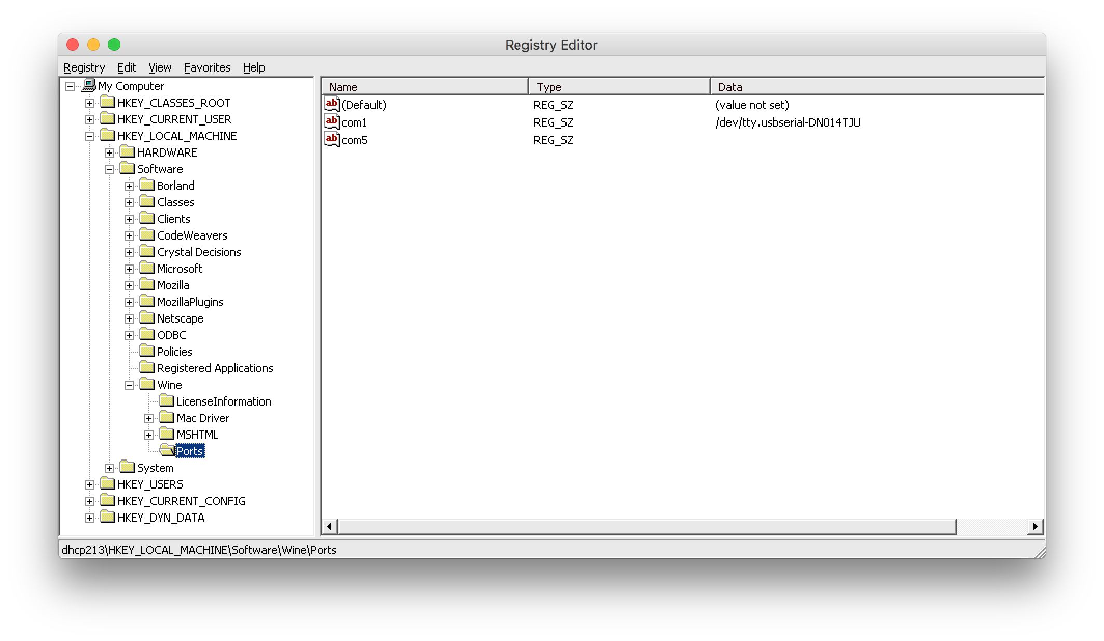
Task: Open the Favorites menu
Action: pos(207,67)
